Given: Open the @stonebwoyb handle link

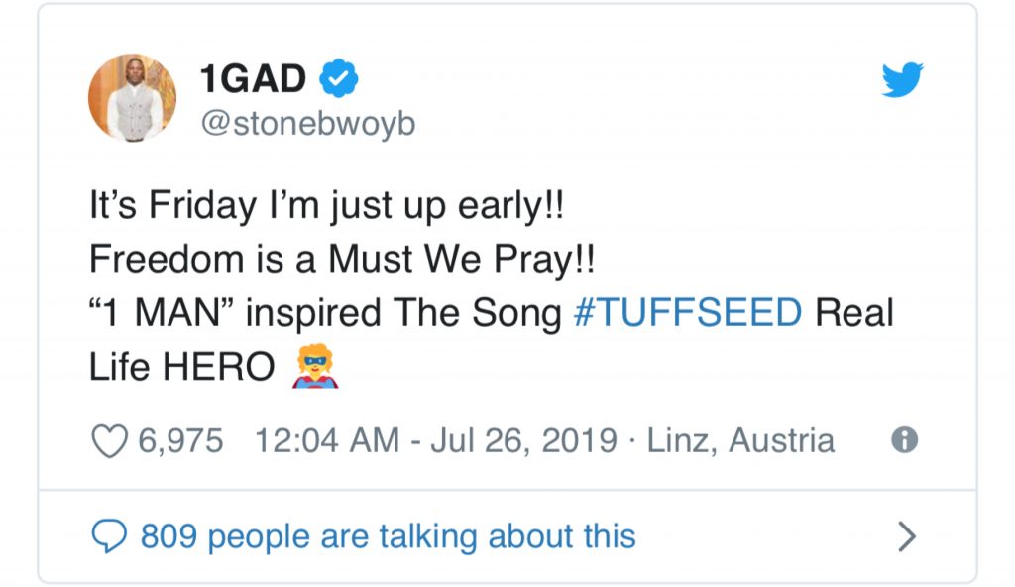Looking at the screenshot, I should pos(308,123).
